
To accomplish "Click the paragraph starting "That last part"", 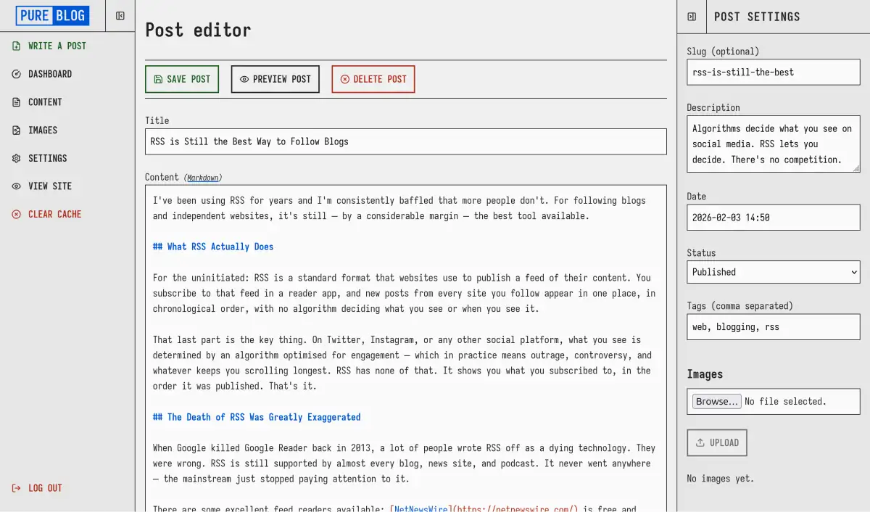I will tap(402, 363).
